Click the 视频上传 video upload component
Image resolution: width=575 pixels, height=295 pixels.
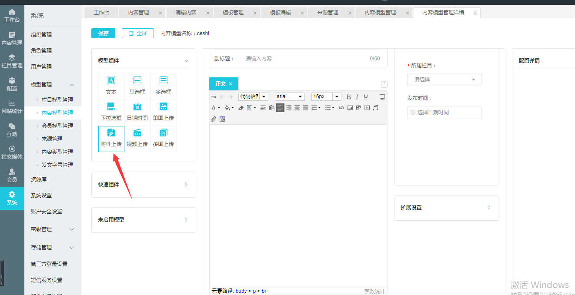point(137,139)
